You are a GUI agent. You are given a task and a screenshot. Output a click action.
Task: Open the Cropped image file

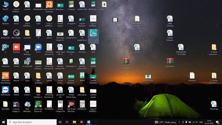coord(71,6)
